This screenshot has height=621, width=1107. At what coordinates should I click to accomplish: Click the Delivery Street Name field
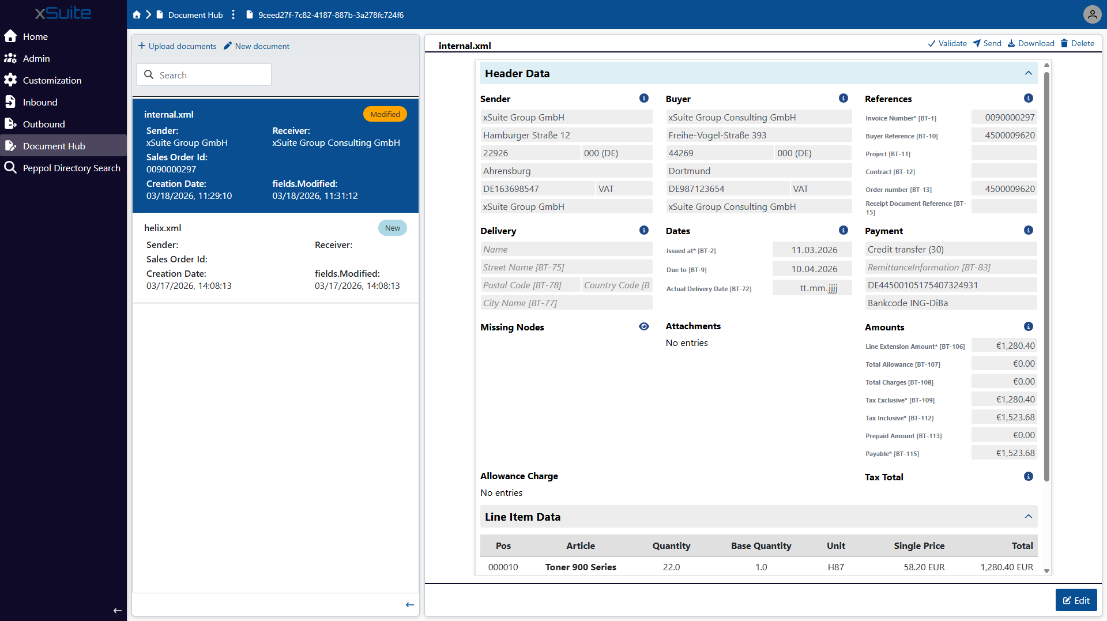566,268
